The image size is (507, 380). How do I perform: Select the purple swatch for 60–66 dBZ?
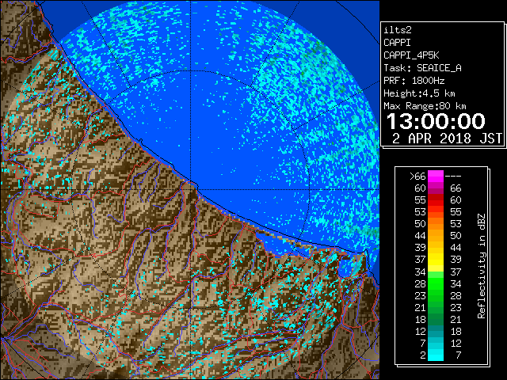tap(436, 188)
